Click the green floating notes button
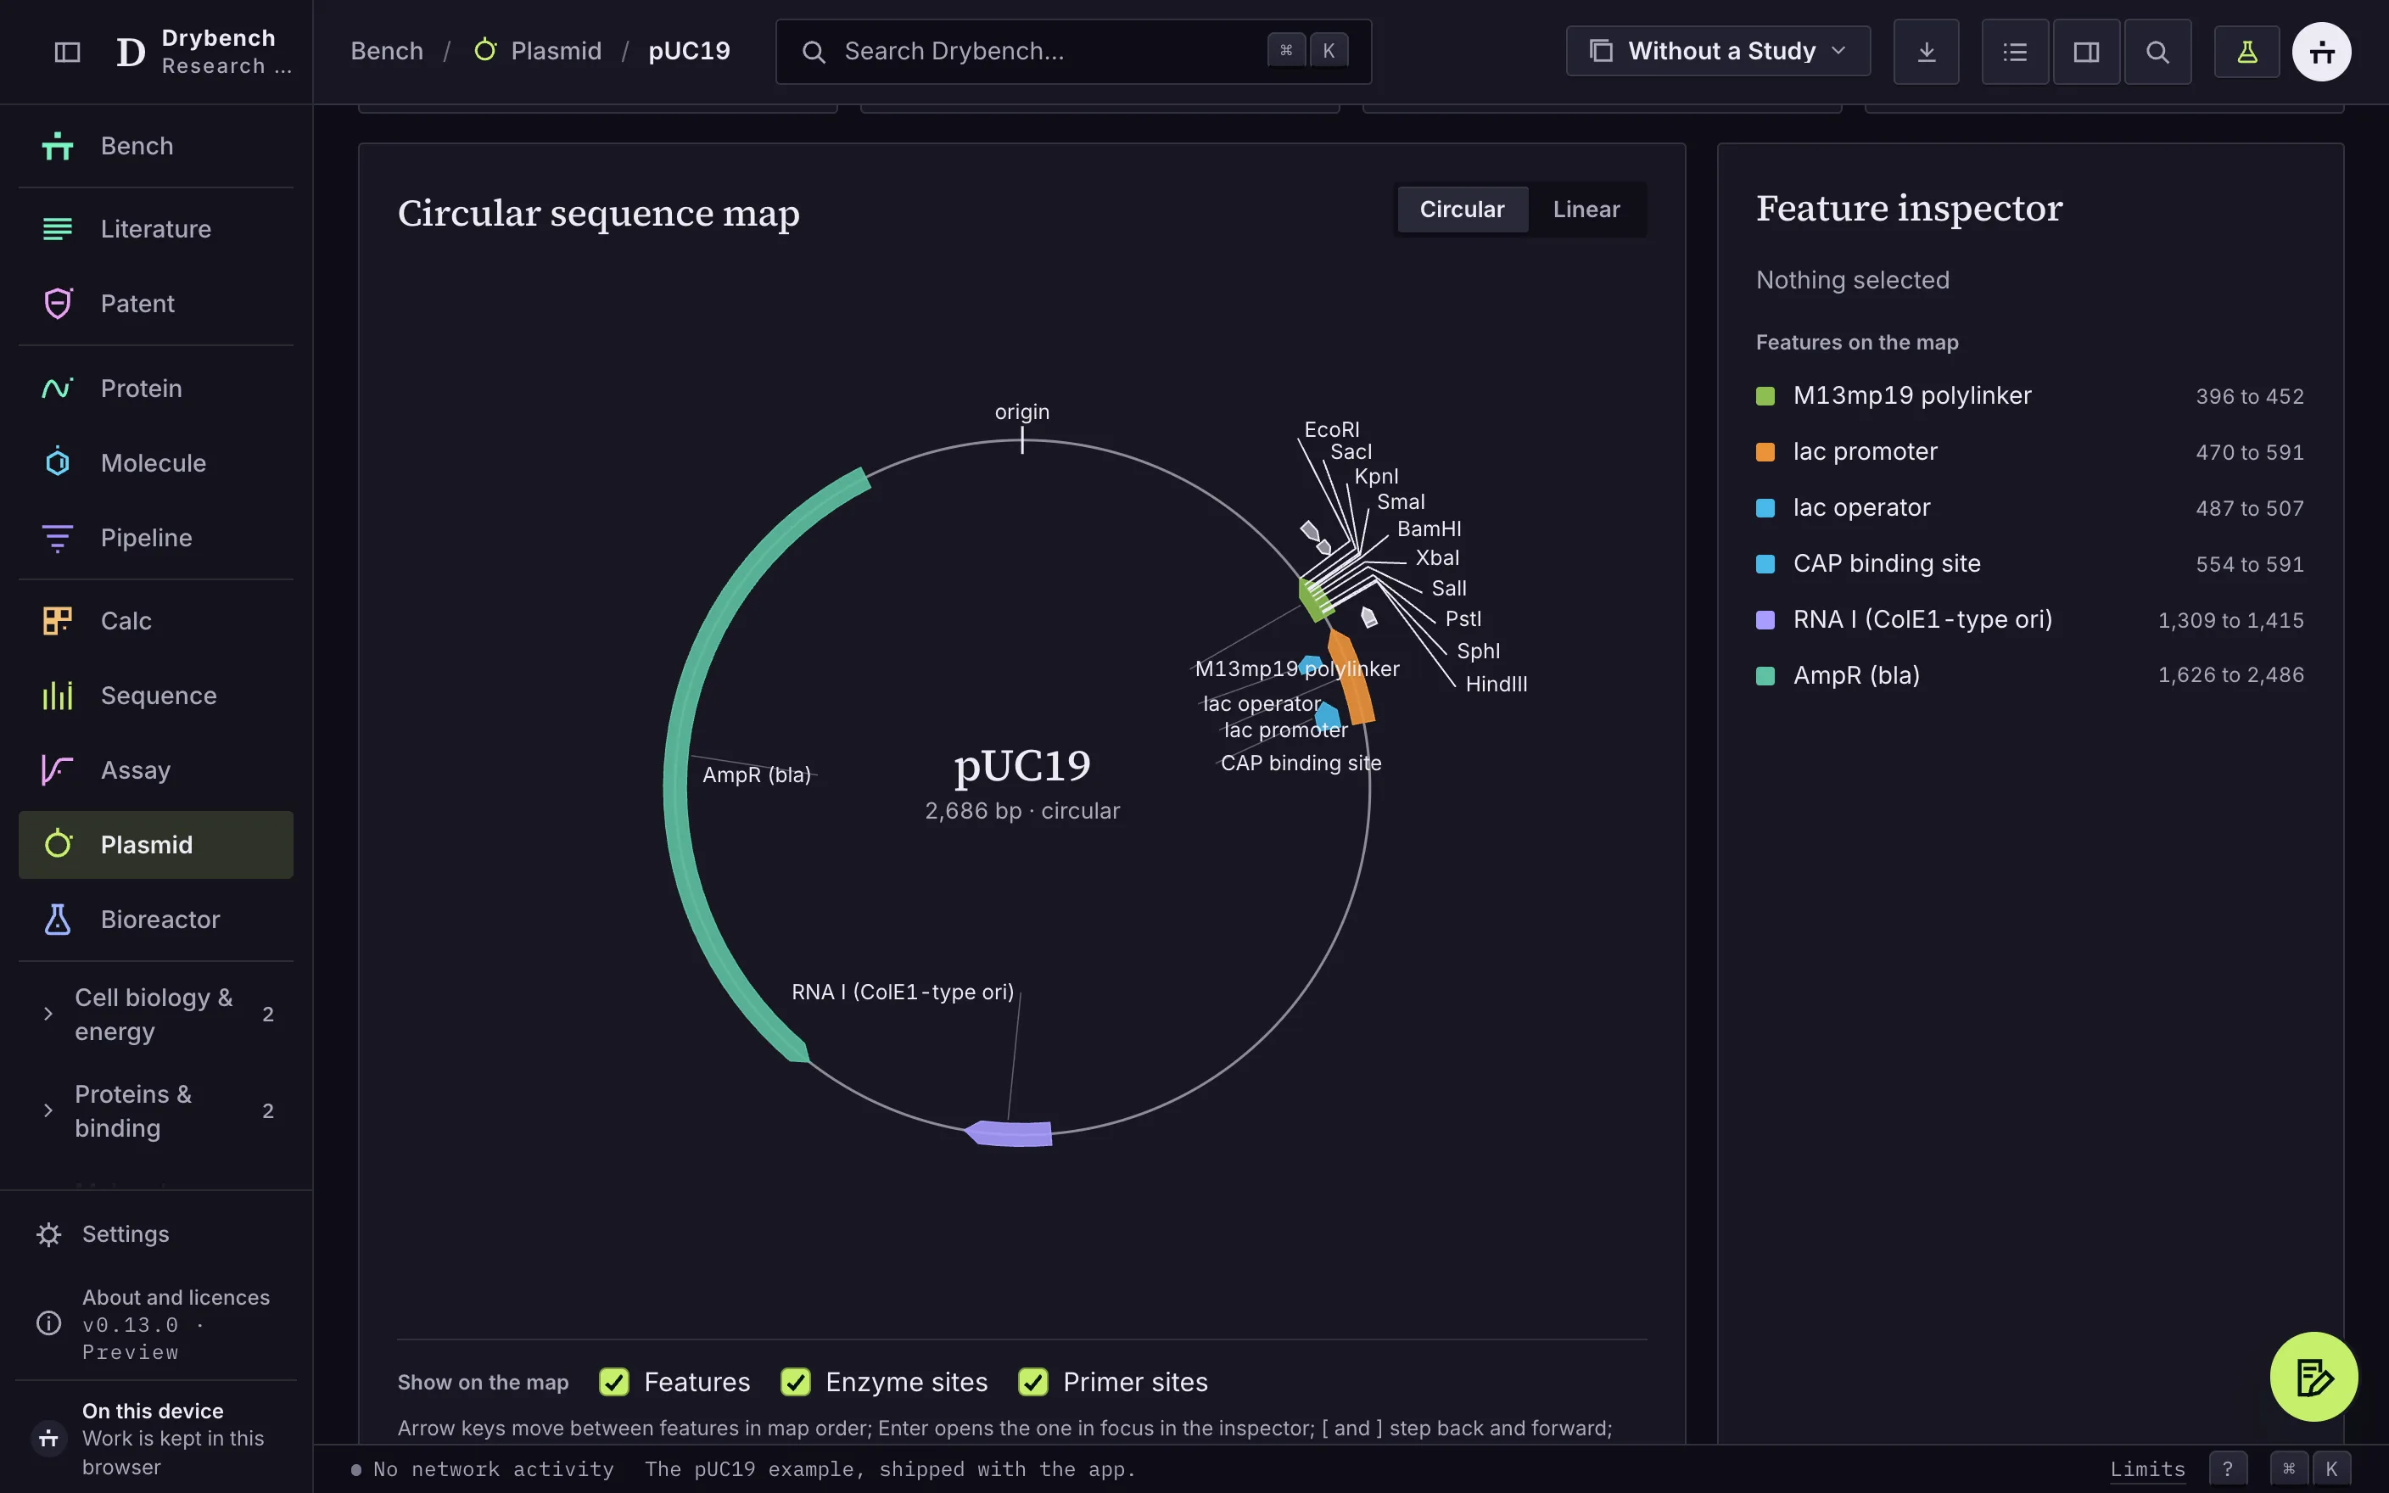 pyautogui.click(x=2314, y=1377)
